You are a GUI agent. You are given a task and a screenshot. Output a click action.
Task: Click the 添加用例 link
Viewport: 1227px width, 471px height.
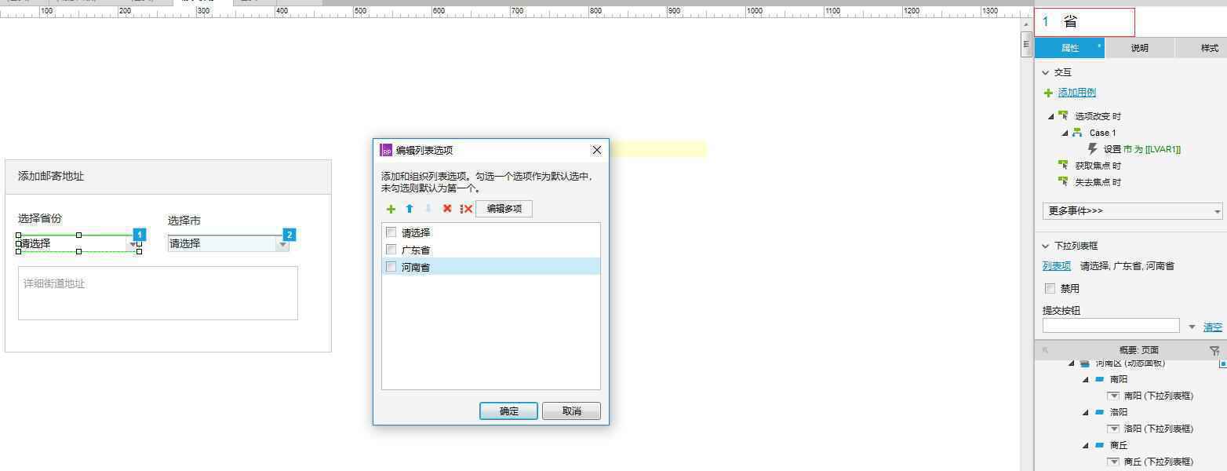(x=1076, y=93)
